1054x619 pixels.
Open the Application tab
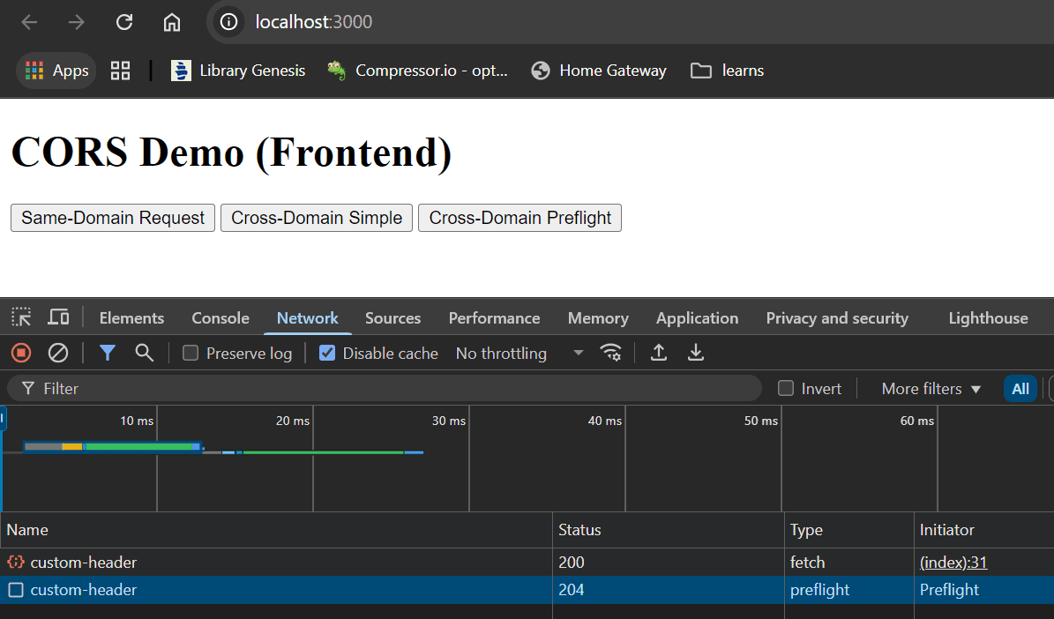click(x=697, y=318)
